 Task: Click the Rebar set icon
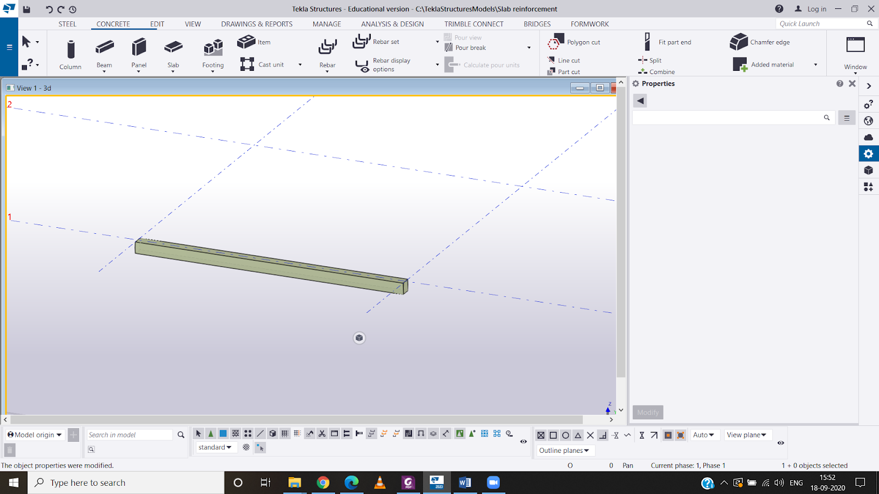coord(361,42)
